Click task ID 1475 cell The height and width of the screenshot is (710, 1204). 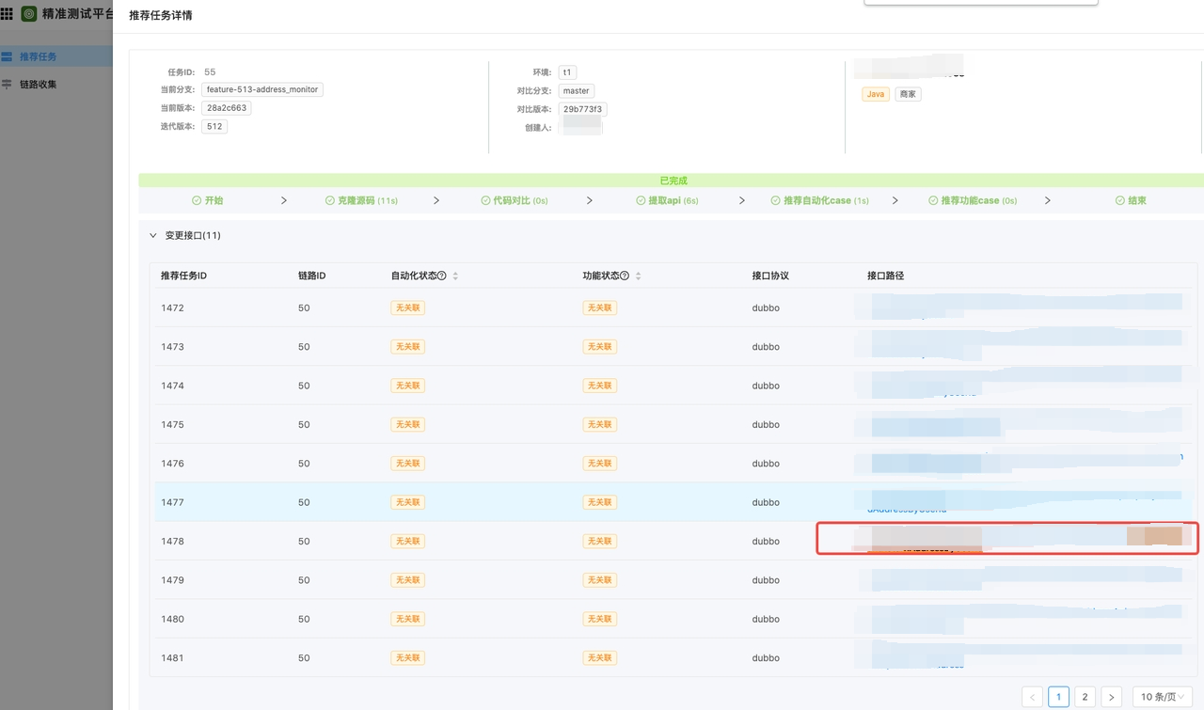coord(172,424)
